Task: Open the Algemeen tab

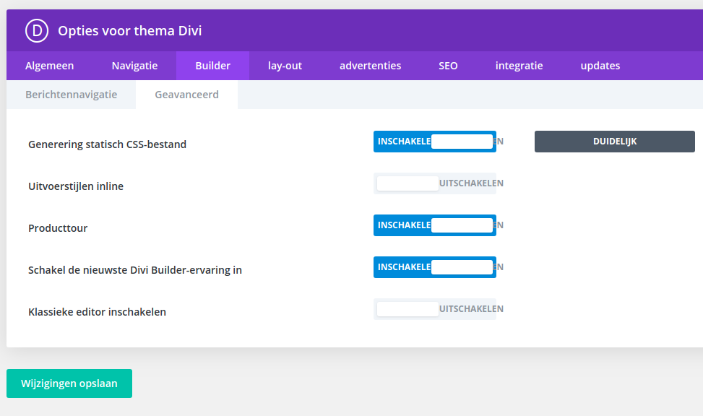Action: [49, 66]
